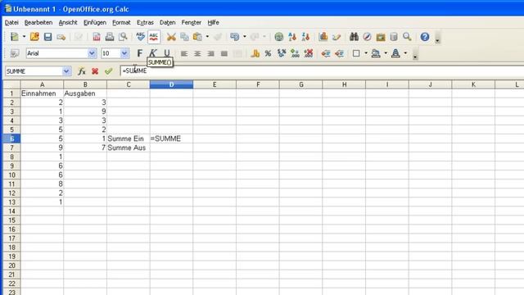524x295 pixels.
Task: Open the Gallery icon
Action: point(381,37)
